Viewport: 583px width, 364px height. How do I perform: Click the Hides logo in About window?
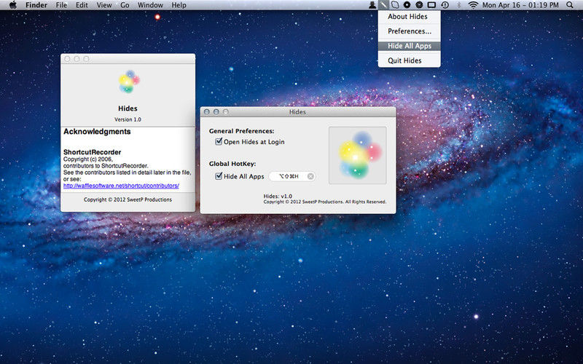[x=129, y=82]
